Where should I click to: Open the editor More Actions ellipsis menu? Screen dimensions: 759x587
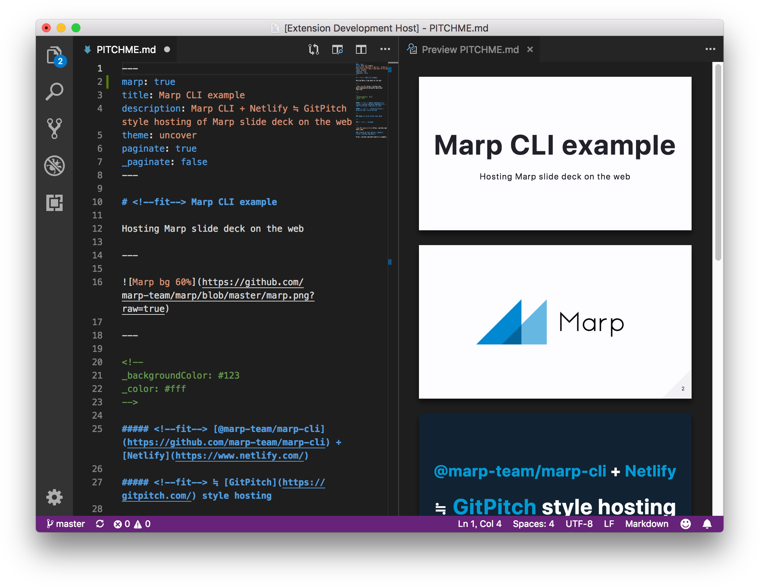point(385,49)
